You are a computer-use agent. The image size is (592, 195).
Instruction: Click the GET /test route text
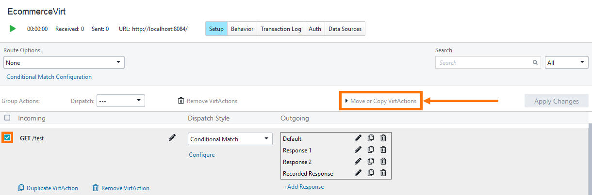point(32,138)
